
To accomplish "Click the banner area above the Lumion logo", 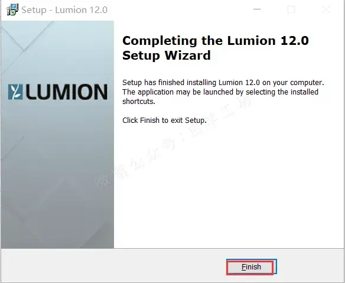I will (57, 52).
